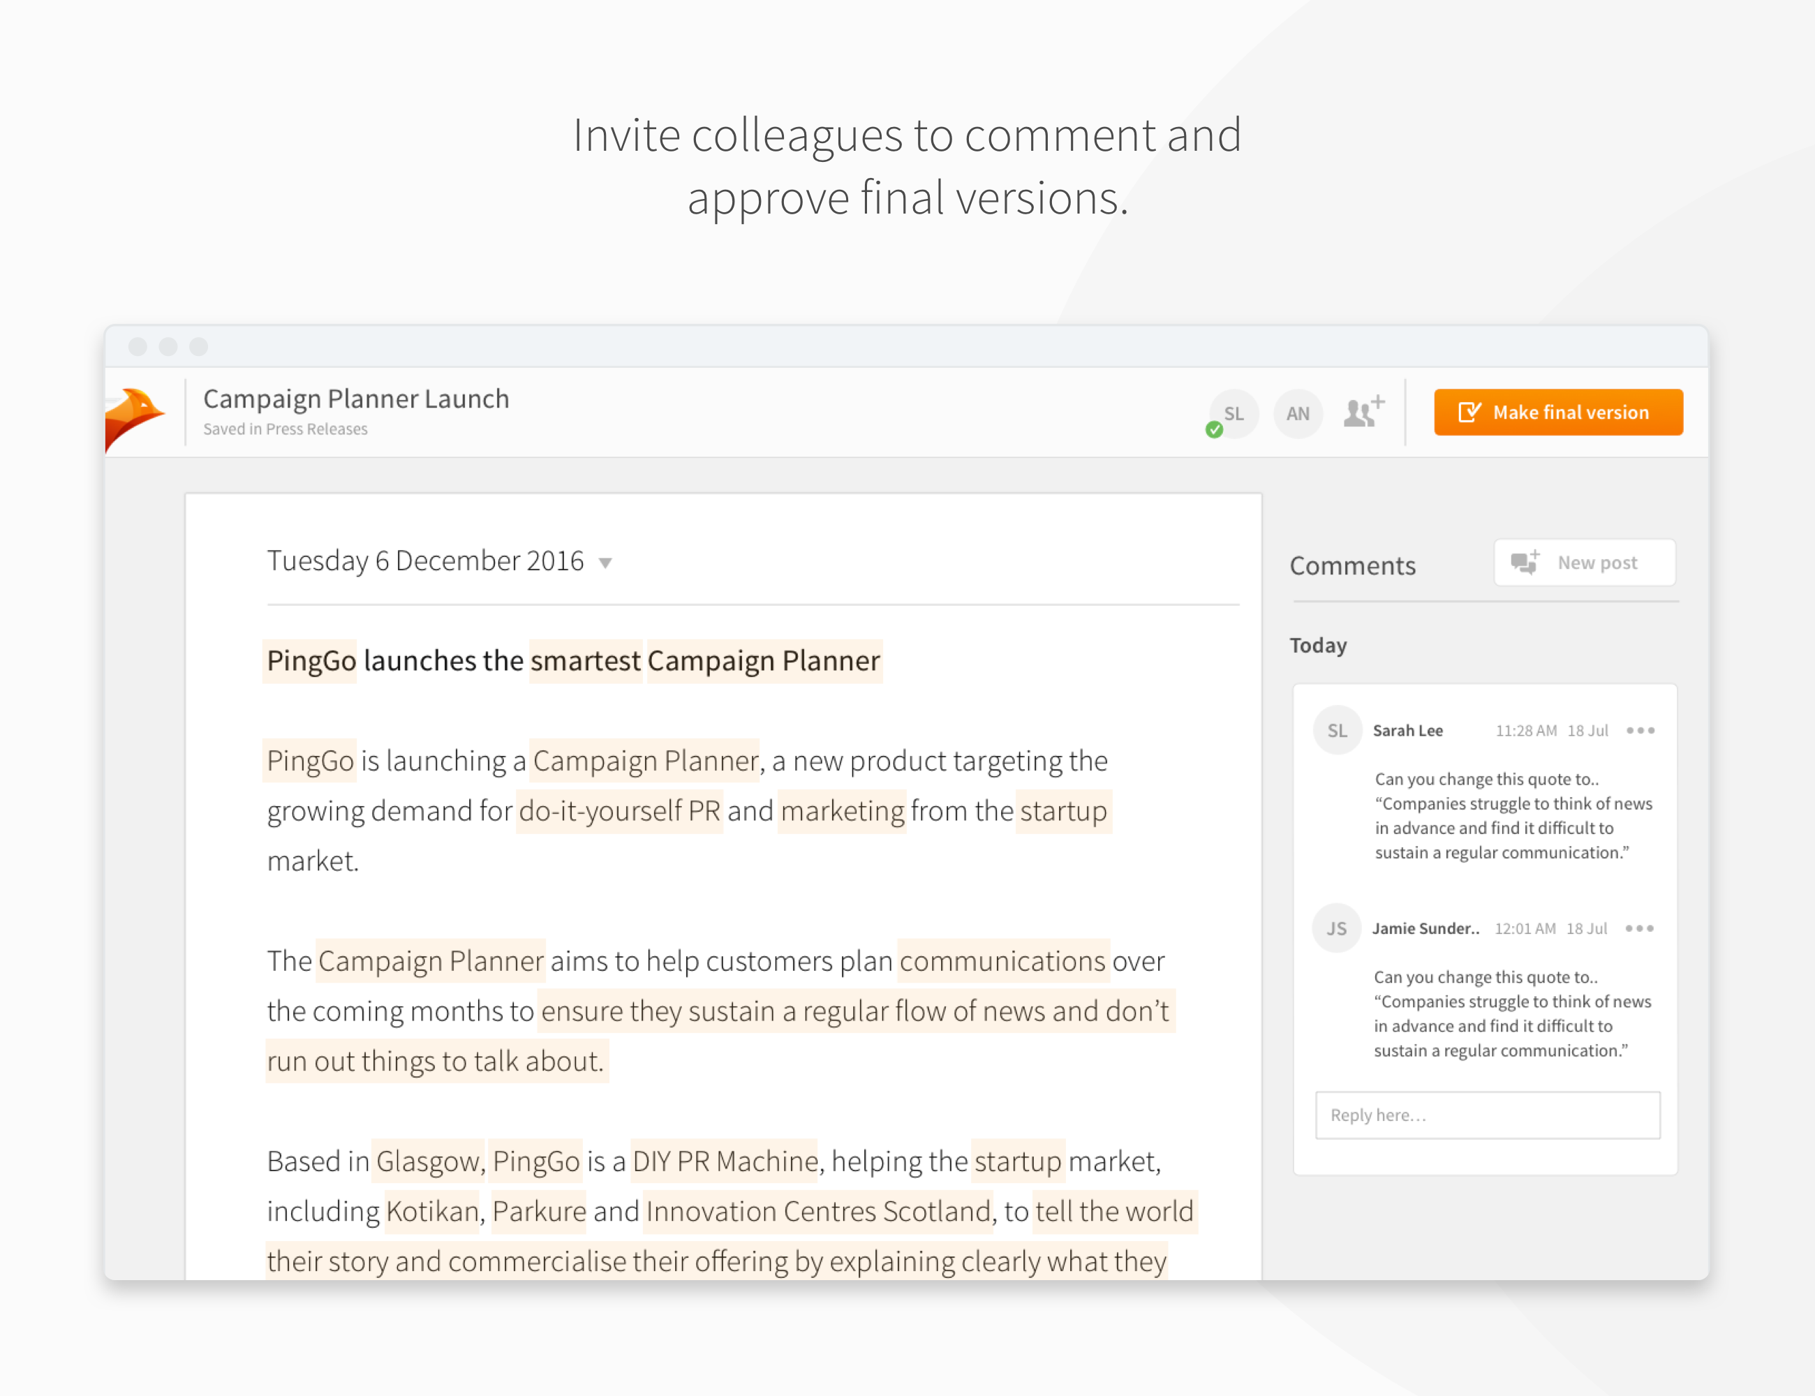Click highlighted keyword 'smartest' in headline
This screenshot has width=1815, height=1396.
tap(585, 660)
